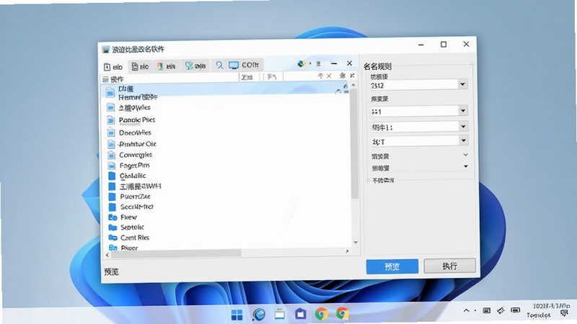Click the horizontal scrollbar's left arrow
Viewport: 577px width, 324px height.
(x=107, y=255)
